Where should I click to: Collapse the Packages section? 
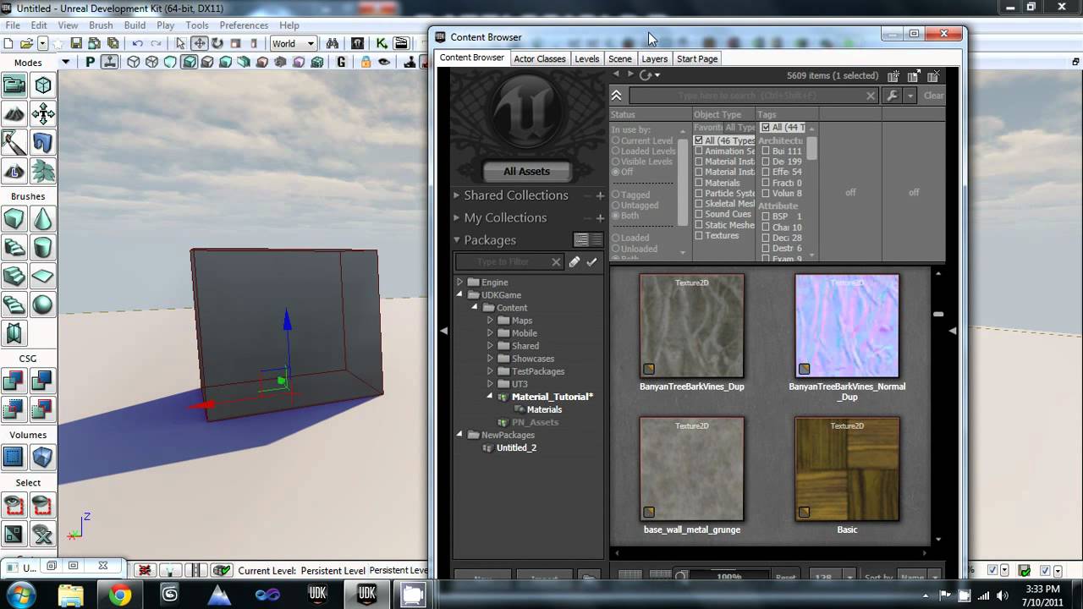point(456,240)
